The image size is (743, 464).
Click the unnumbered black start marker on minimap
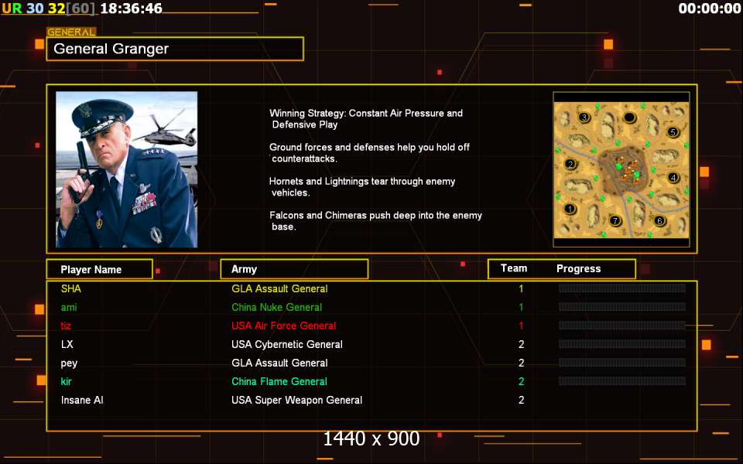point(630,118)
